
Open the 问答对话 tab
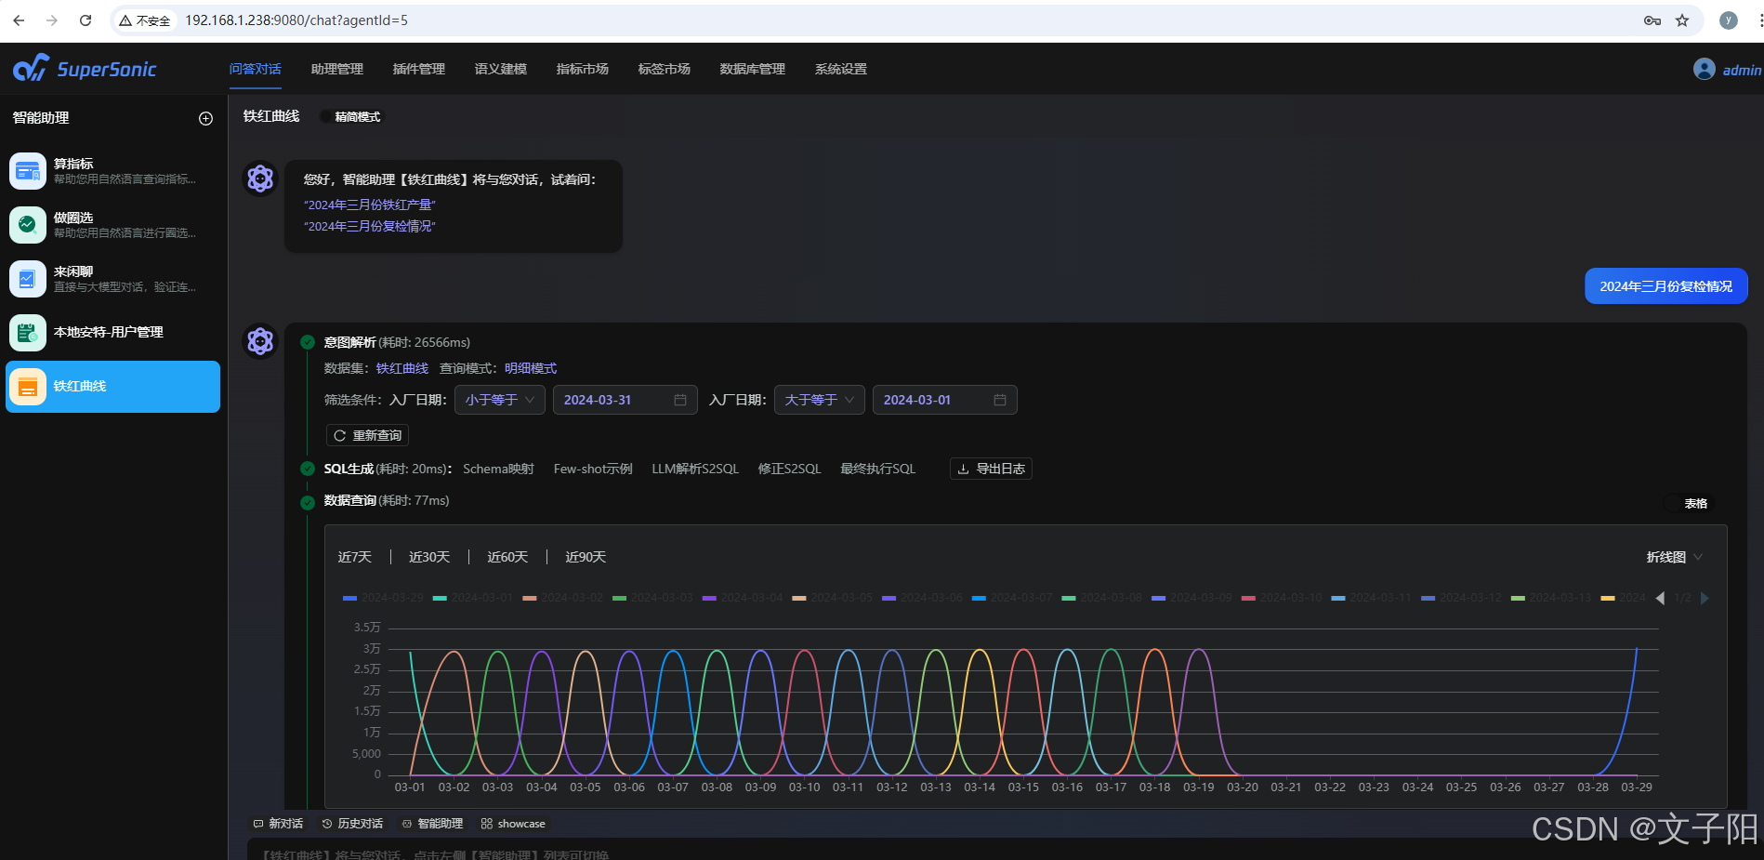[256, 69]
